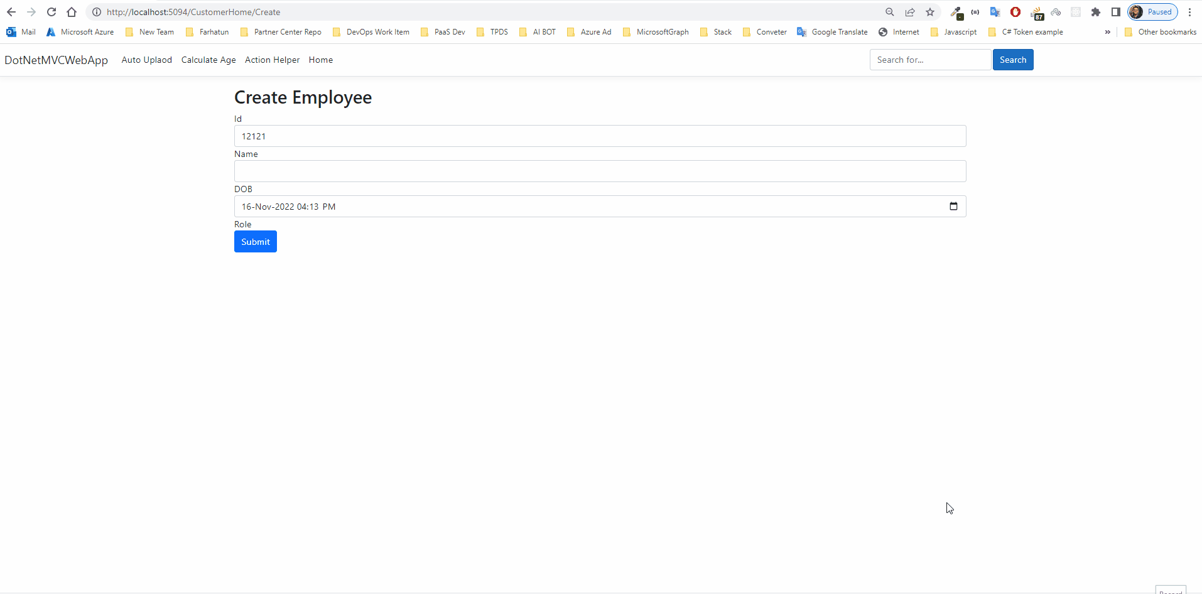Viewport: 1202px width, 594px height.
Task: Submit the Create Employee form
Action: (256, 242)
